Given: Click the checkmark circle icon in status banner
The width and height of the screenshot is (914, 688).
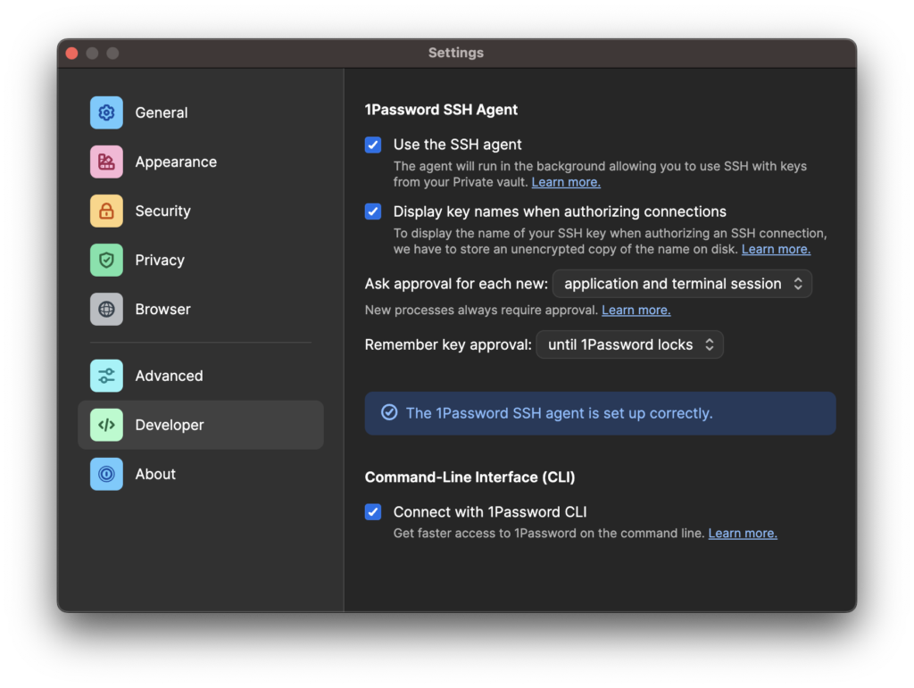Looking at the screenshot, I should [389, 412].
